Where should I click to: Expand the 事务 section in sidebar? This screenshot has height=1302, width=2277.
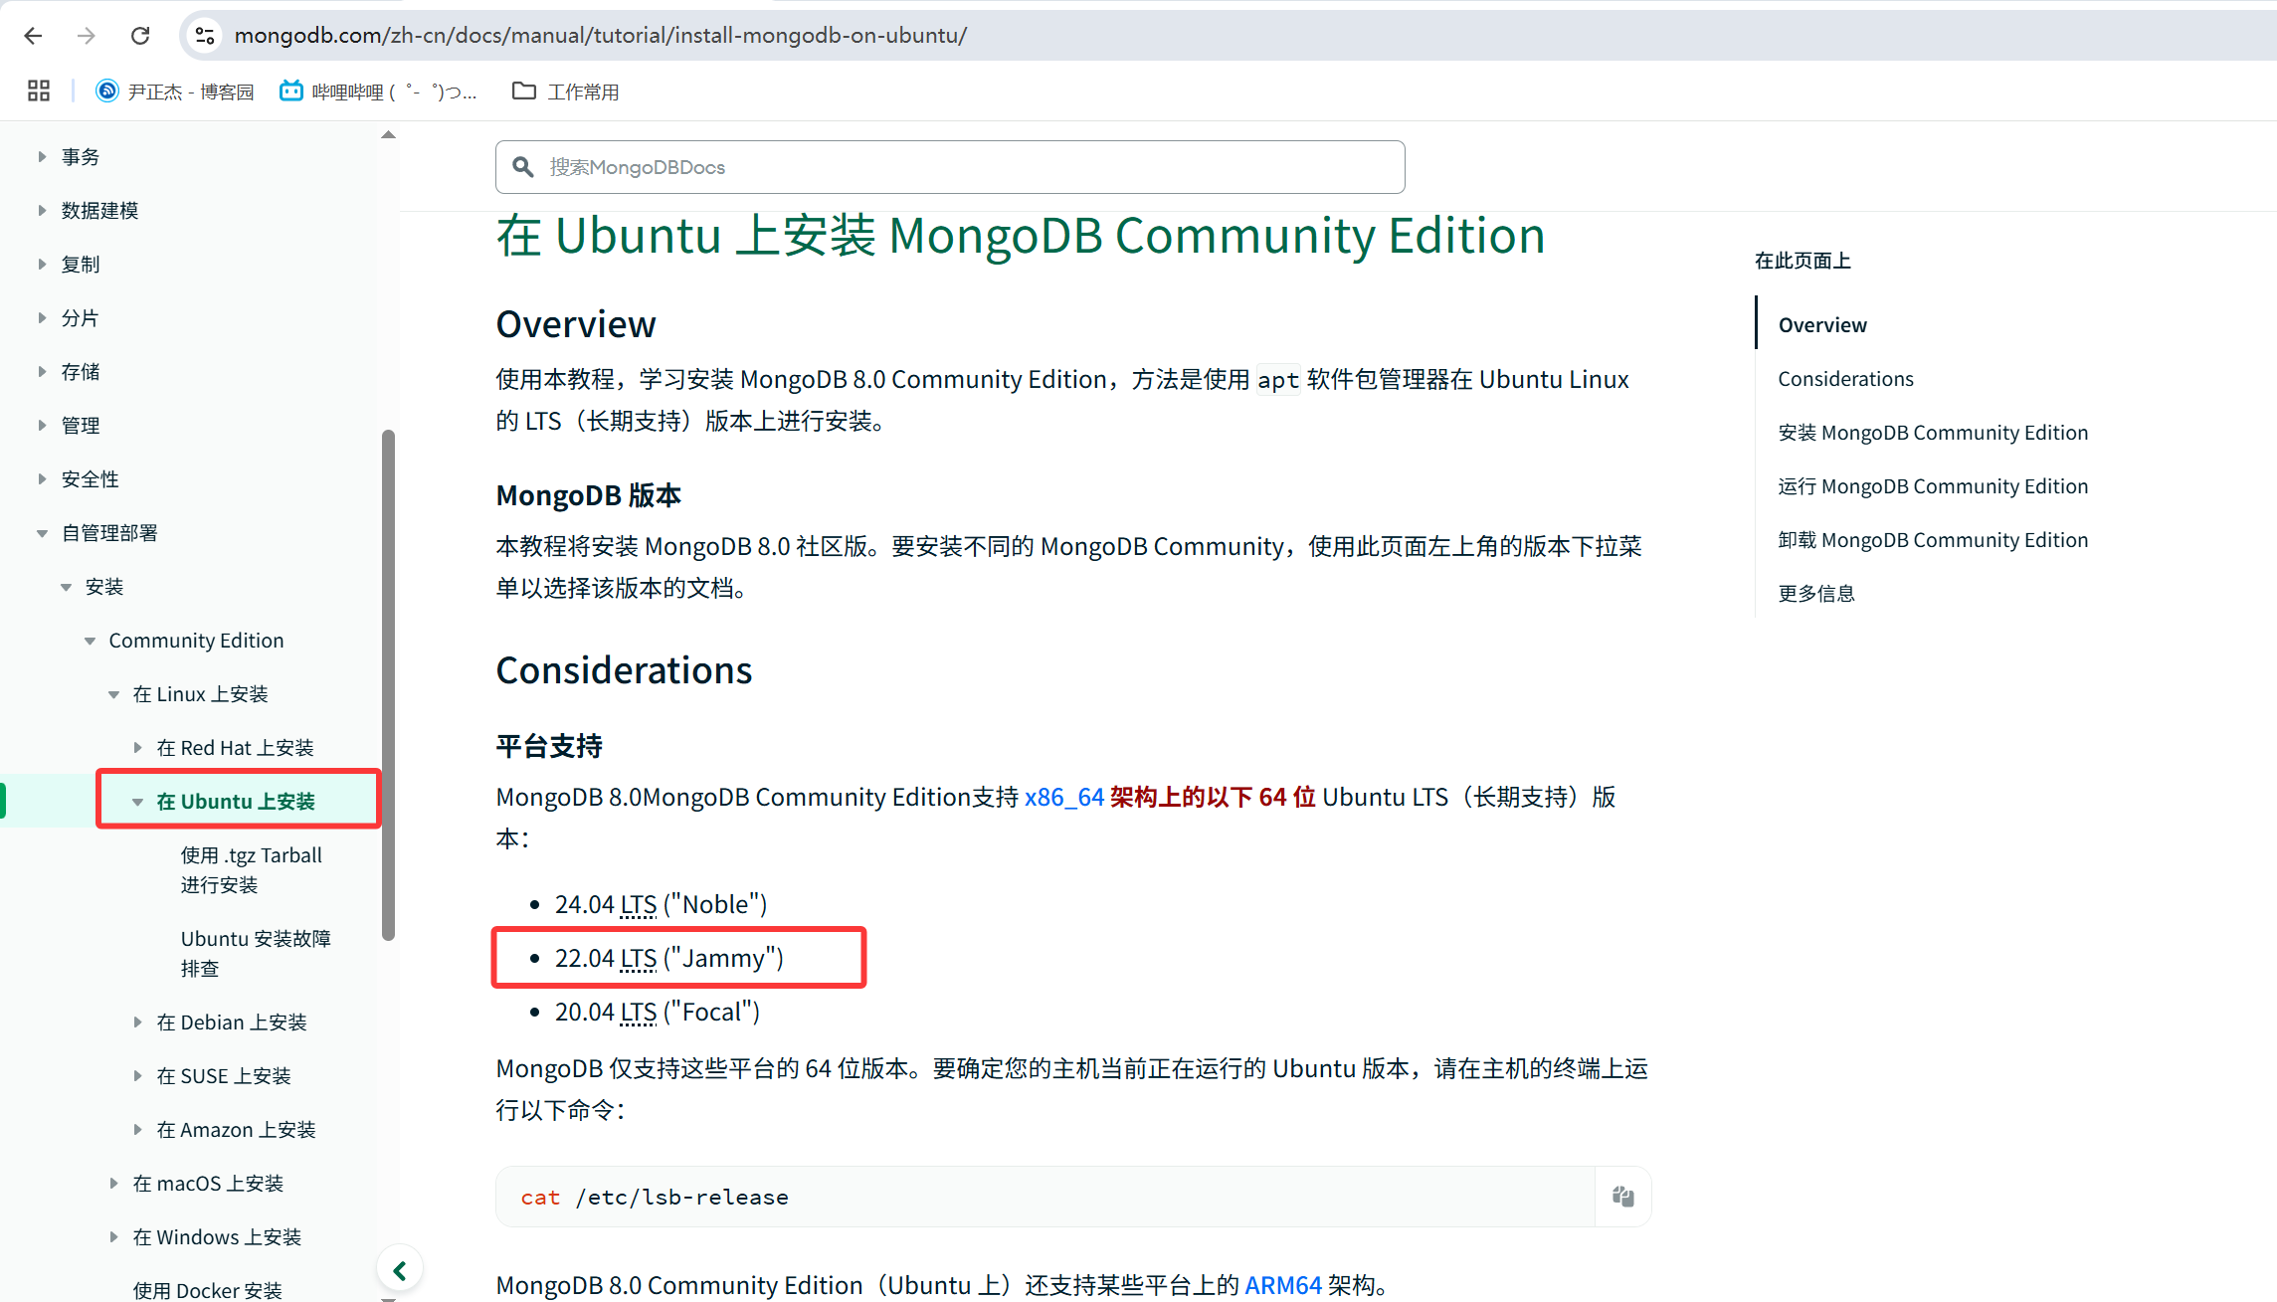[42, 156]
